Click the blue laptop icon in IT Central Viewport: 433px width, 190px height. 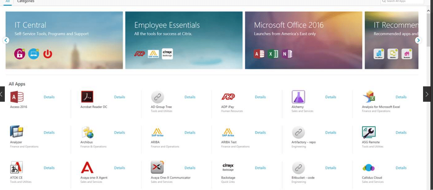(x=33, y=54)
